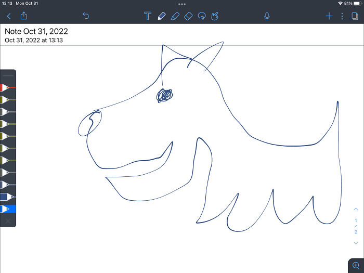The width and height of the screenshot is (364, 273).
Task: Select the Highlighter tool
Action: (x=175, y=16)
